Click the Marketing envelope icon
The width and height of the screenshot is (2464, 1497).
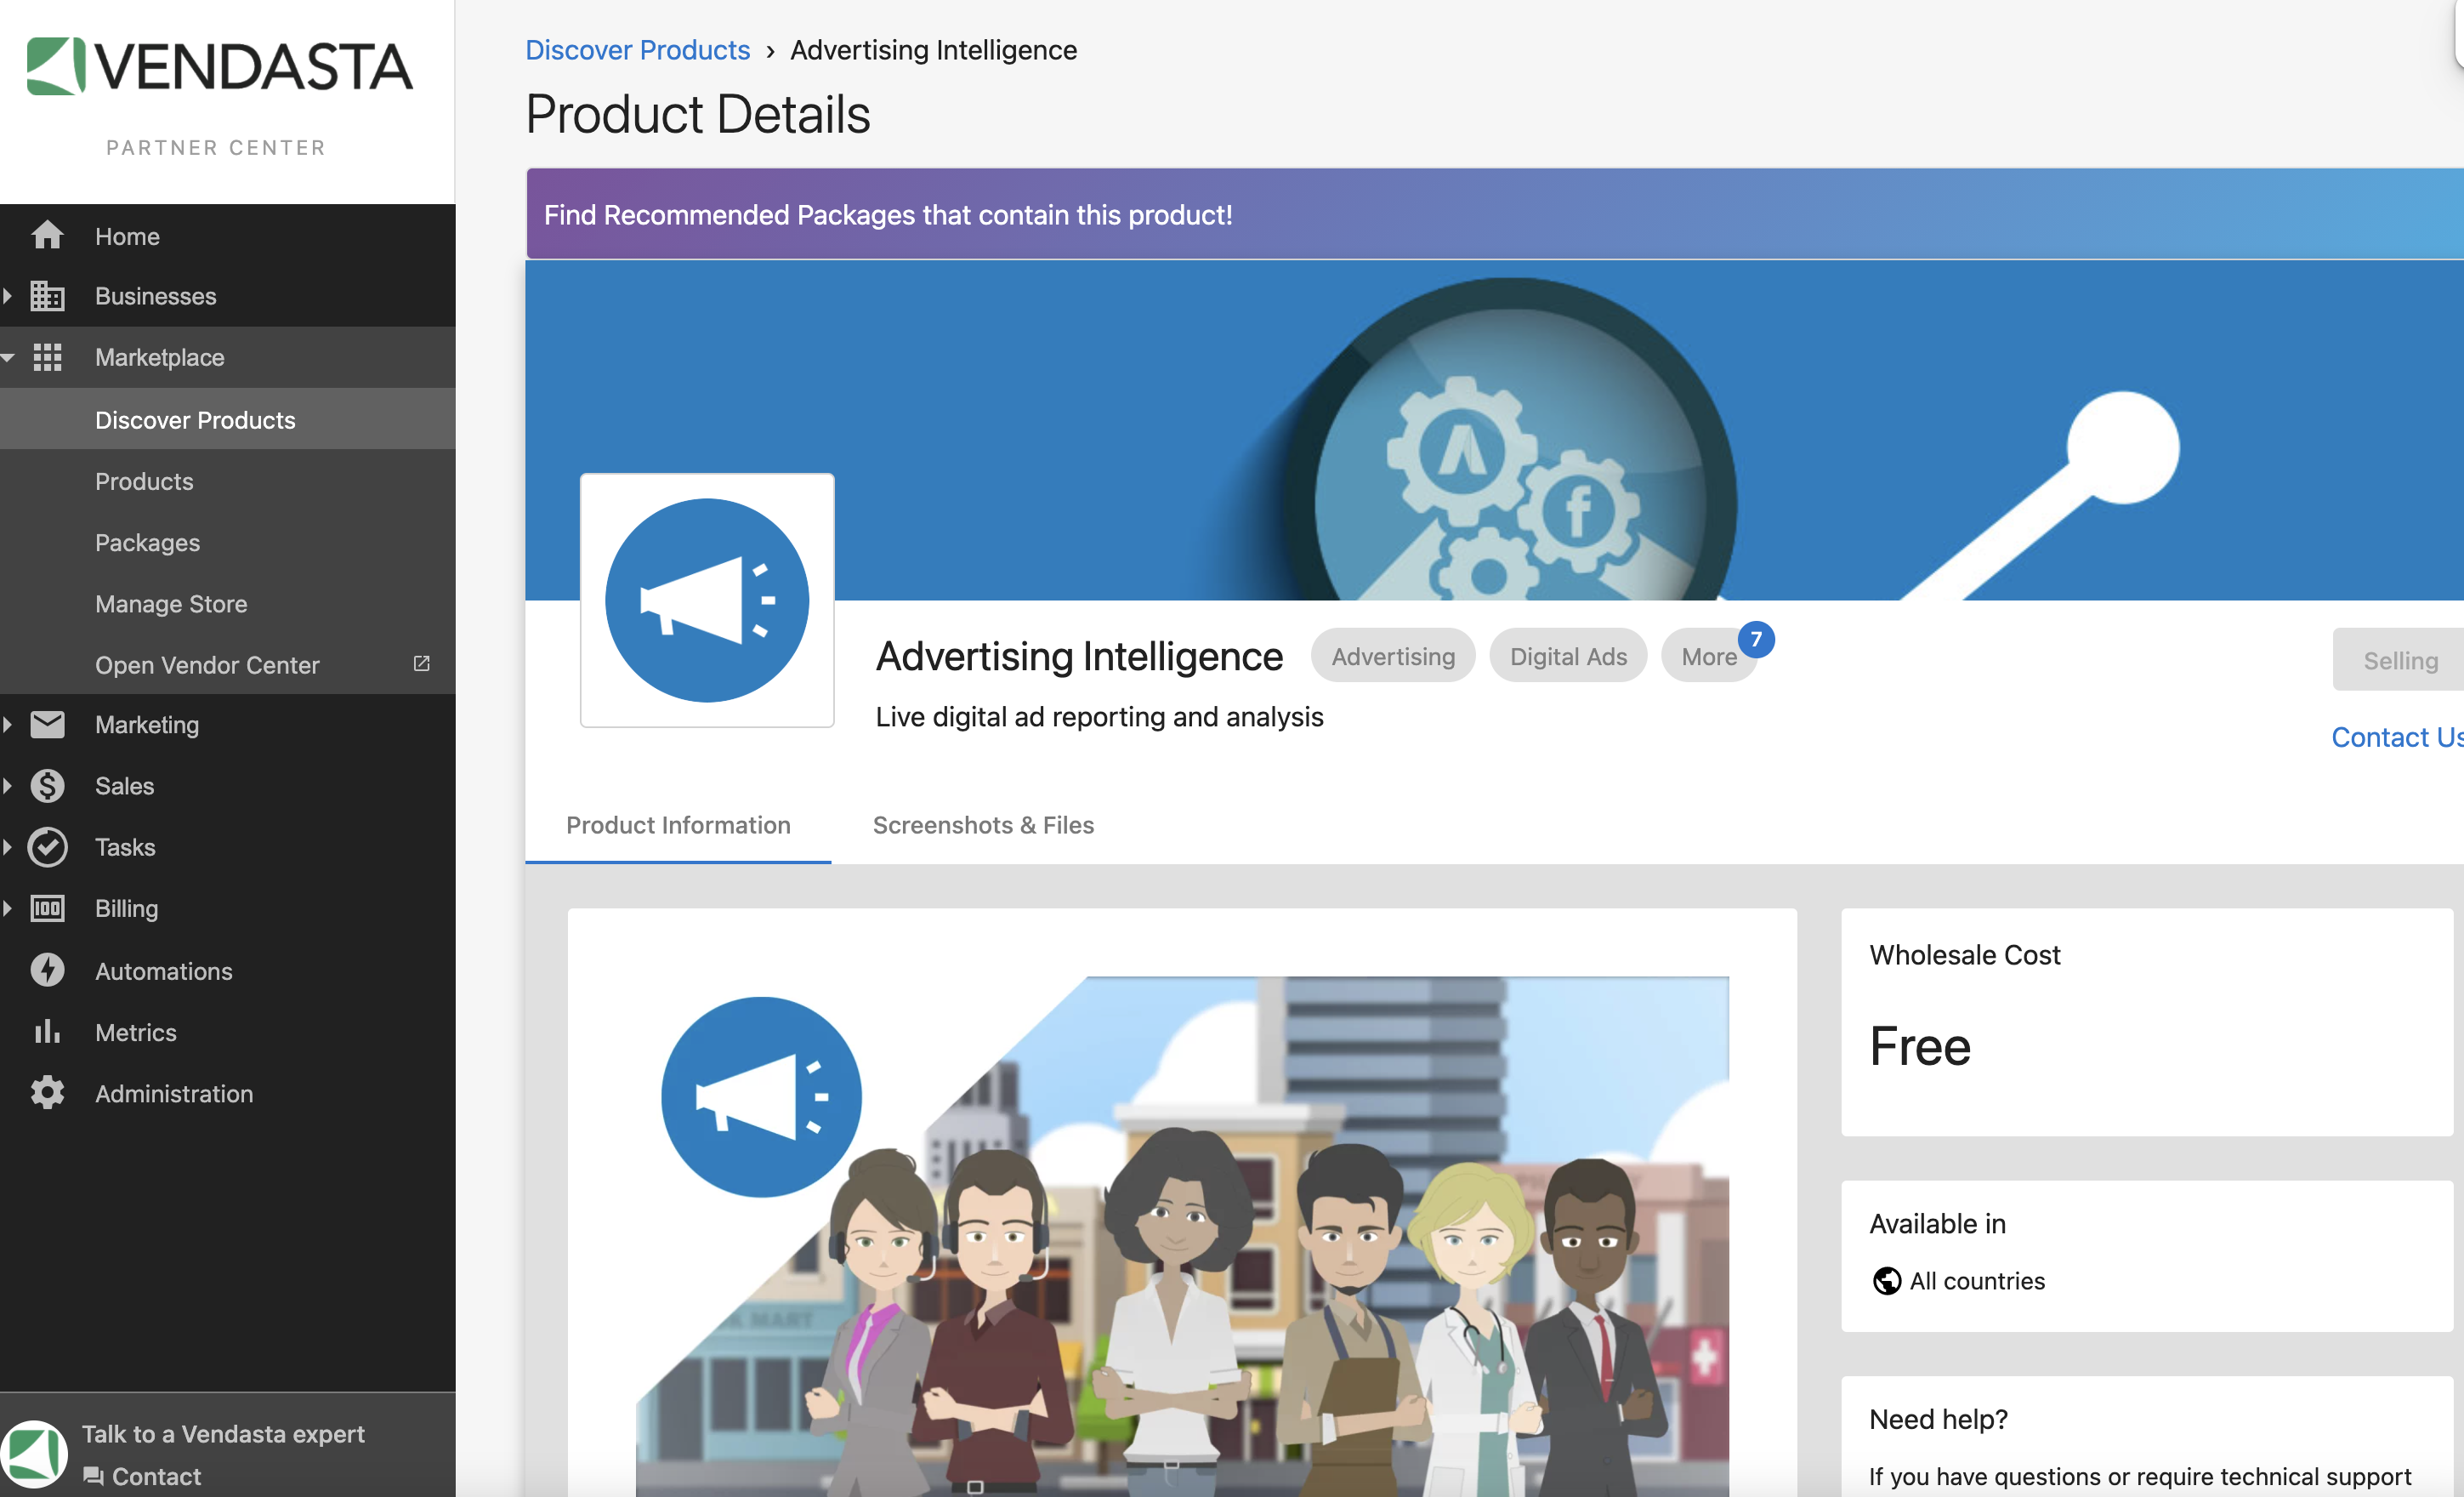47,725
